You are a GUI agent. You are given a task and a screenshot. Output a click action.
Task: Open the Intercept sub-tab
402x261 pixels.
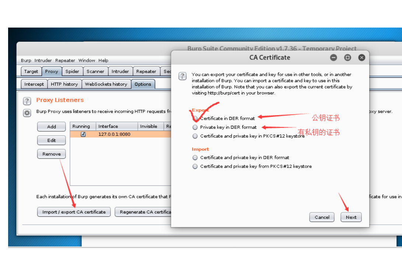tap(34, 84)
